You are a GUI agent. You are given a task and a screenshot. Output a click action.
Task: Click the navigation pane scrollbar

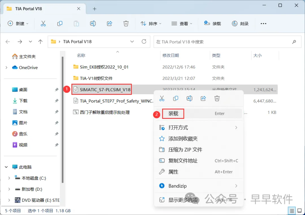pos(62,120)
